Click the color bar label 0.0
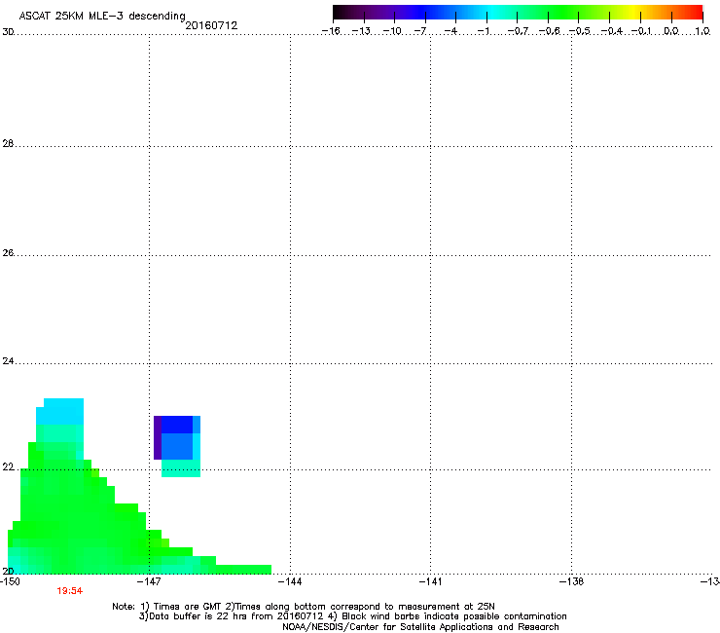 671,31
